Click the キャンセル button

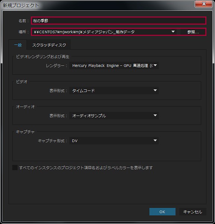pyautogui.click(x=193, y=212)
